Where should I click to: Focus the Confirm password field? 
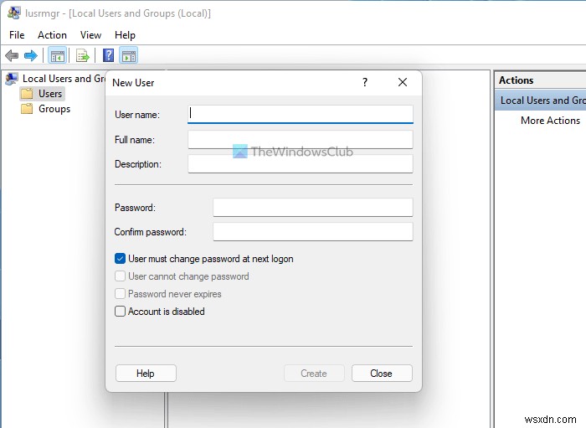313,232
